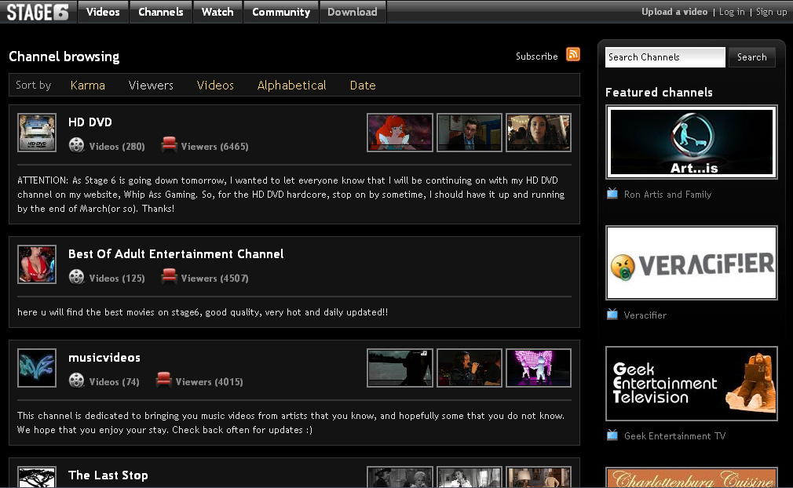
Task: Click Videos (125) link
Action: pyautogui.click(x=117, y=279)
